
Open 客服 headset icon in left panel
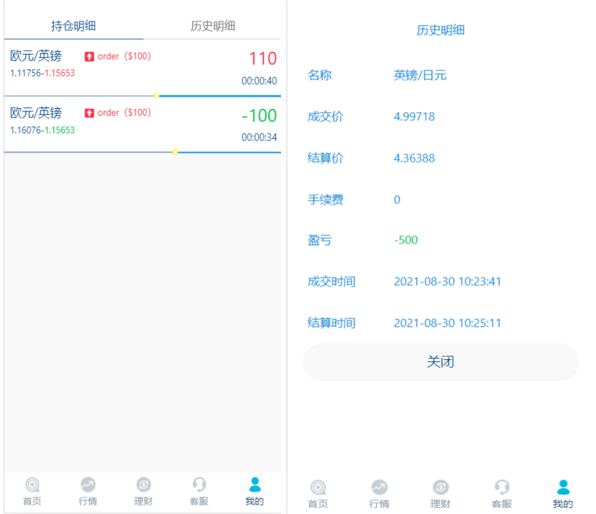199,485
